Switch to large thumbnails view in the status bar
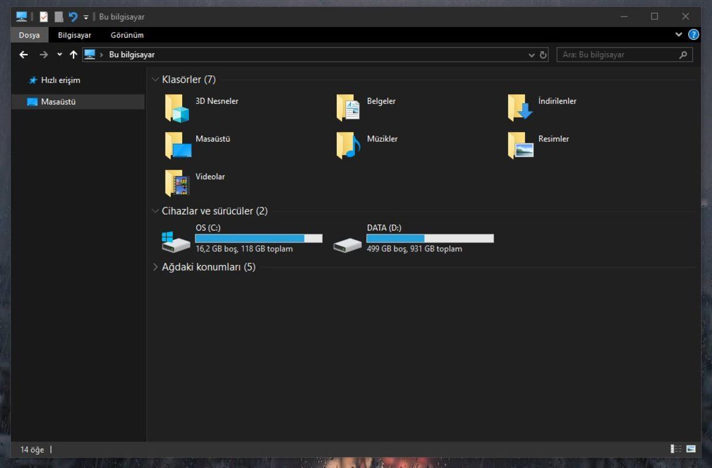This screenshot has height=468, width=712. click(691, 449)
